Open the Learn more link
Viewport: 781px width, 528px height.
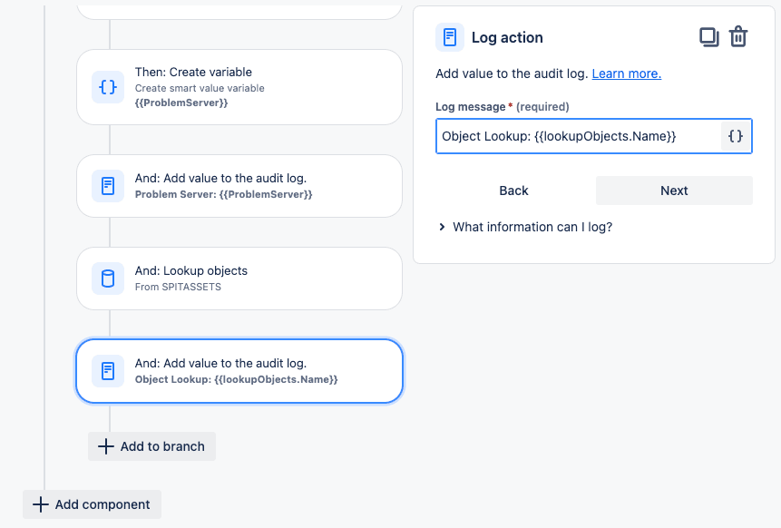click(627, 73)
